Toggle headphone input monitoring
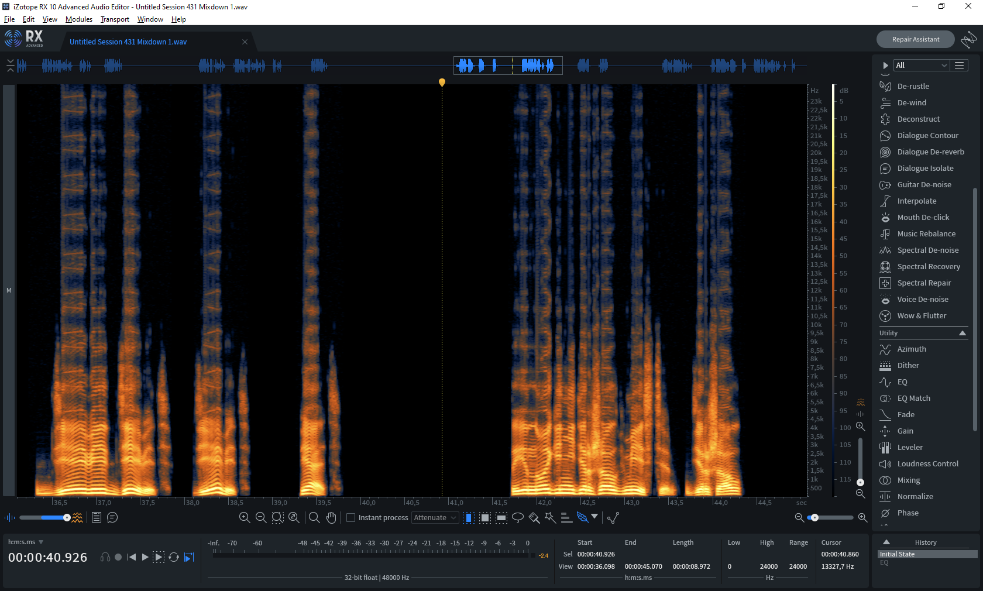983x591 pixels. pos(105,557)
